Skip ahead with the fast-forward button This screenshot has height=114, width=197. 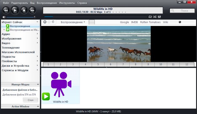pos(32,10)
